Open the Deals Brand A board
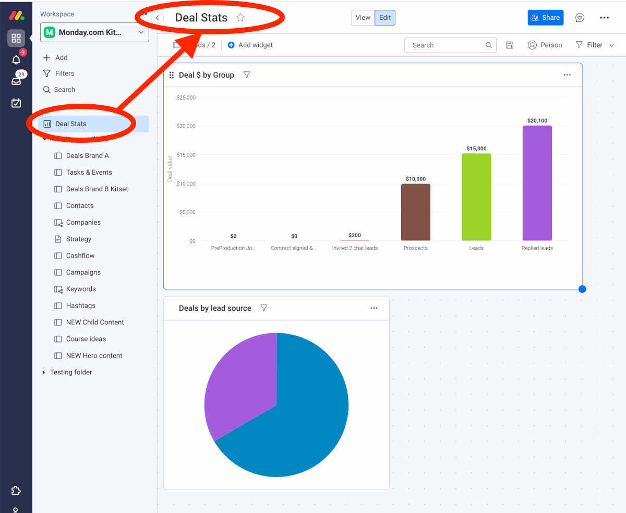This screenshot has width=626, height=513. [x=87, y=156]
